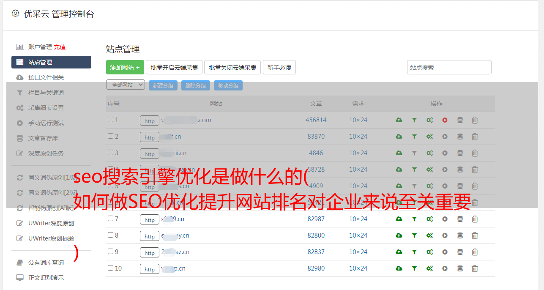Click the cloud upload icon in row 1

tap(399, 120)
